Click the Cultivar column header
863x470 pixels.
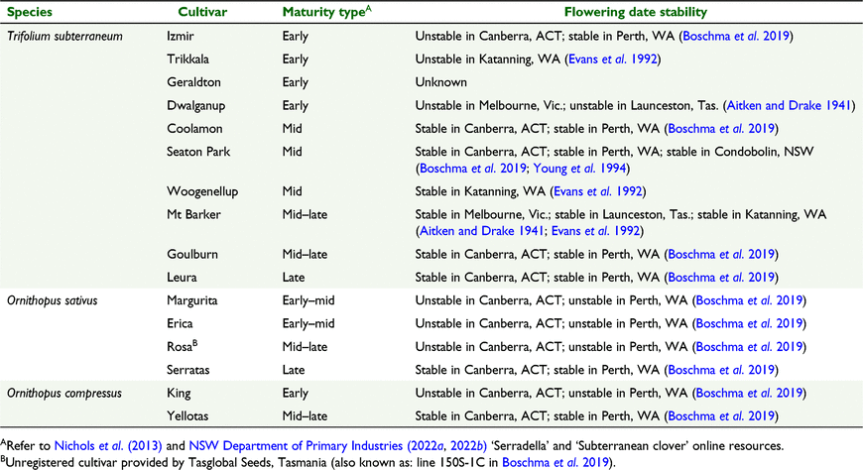[x=202, y=12]
